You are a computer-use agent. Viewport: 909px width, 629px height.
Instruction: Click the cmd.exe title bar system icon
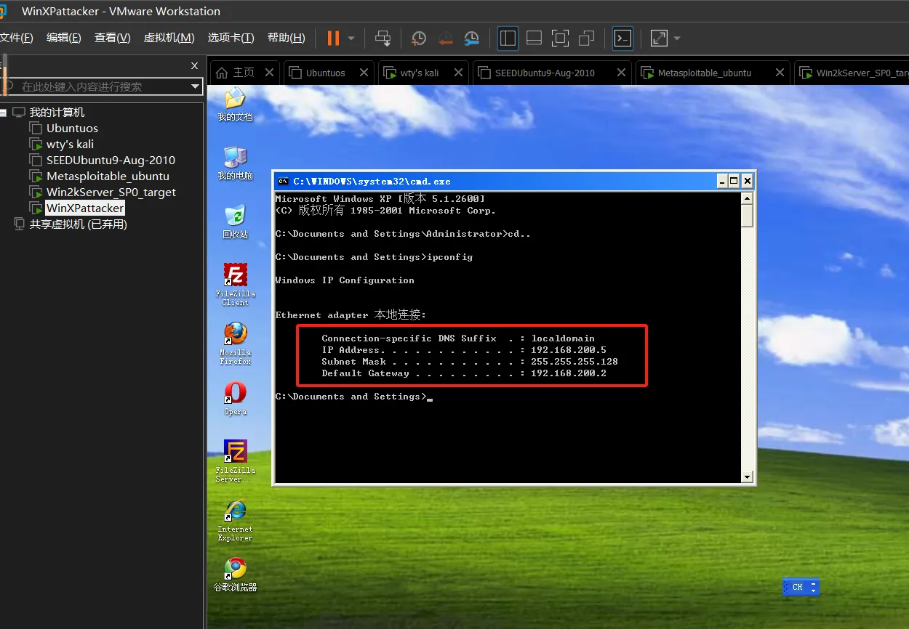tap(284, 181)
